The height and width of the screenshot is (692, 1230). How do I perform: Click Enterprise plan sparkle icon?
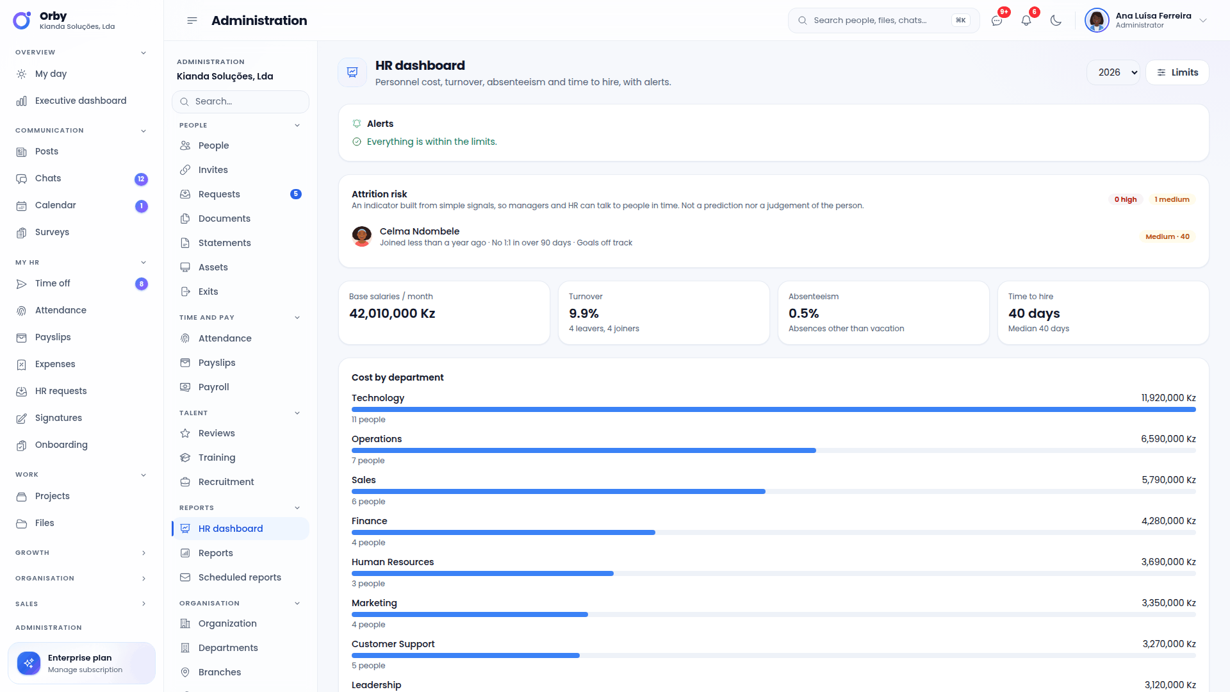[x=29, y=663]
